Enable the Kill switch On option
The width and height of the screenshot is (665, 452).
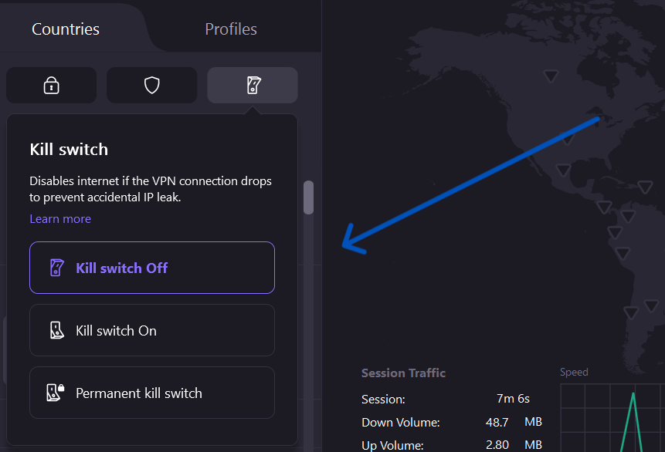coord(151,329)
